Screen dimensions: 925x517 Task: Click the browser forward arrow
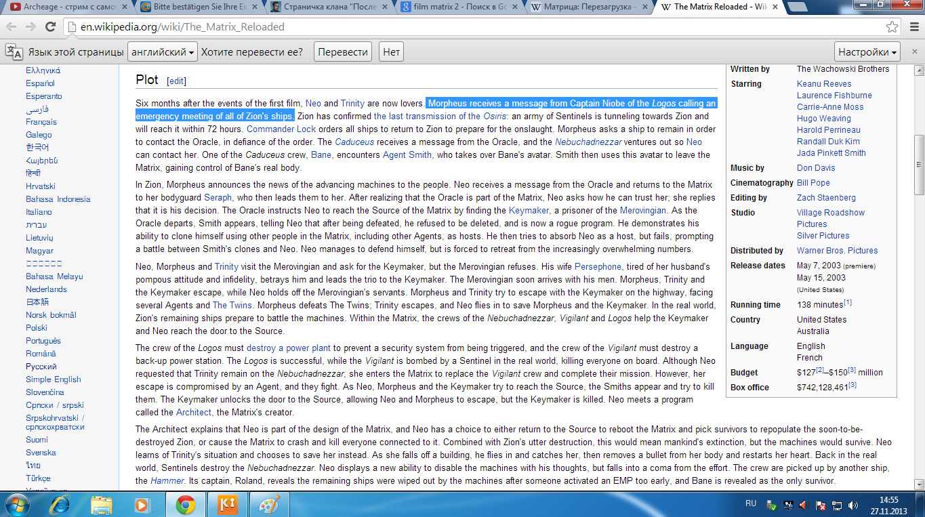(31, 27)
